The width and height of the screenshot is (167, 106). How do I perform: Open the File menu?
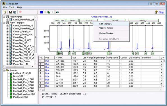pyautogui.click(x=5, y=8)
